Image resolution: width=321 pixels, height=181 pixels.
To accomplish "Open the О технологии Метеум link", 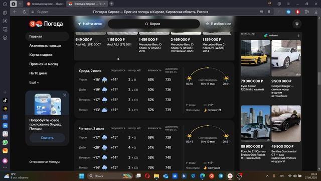I will (44, 162).
